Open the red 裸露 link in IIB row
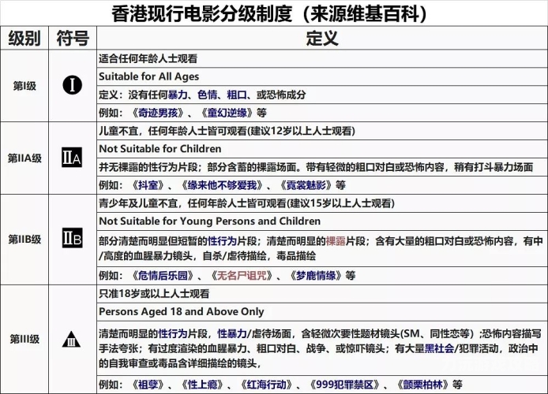The image size is (548, 394). (x=336, y=241)
